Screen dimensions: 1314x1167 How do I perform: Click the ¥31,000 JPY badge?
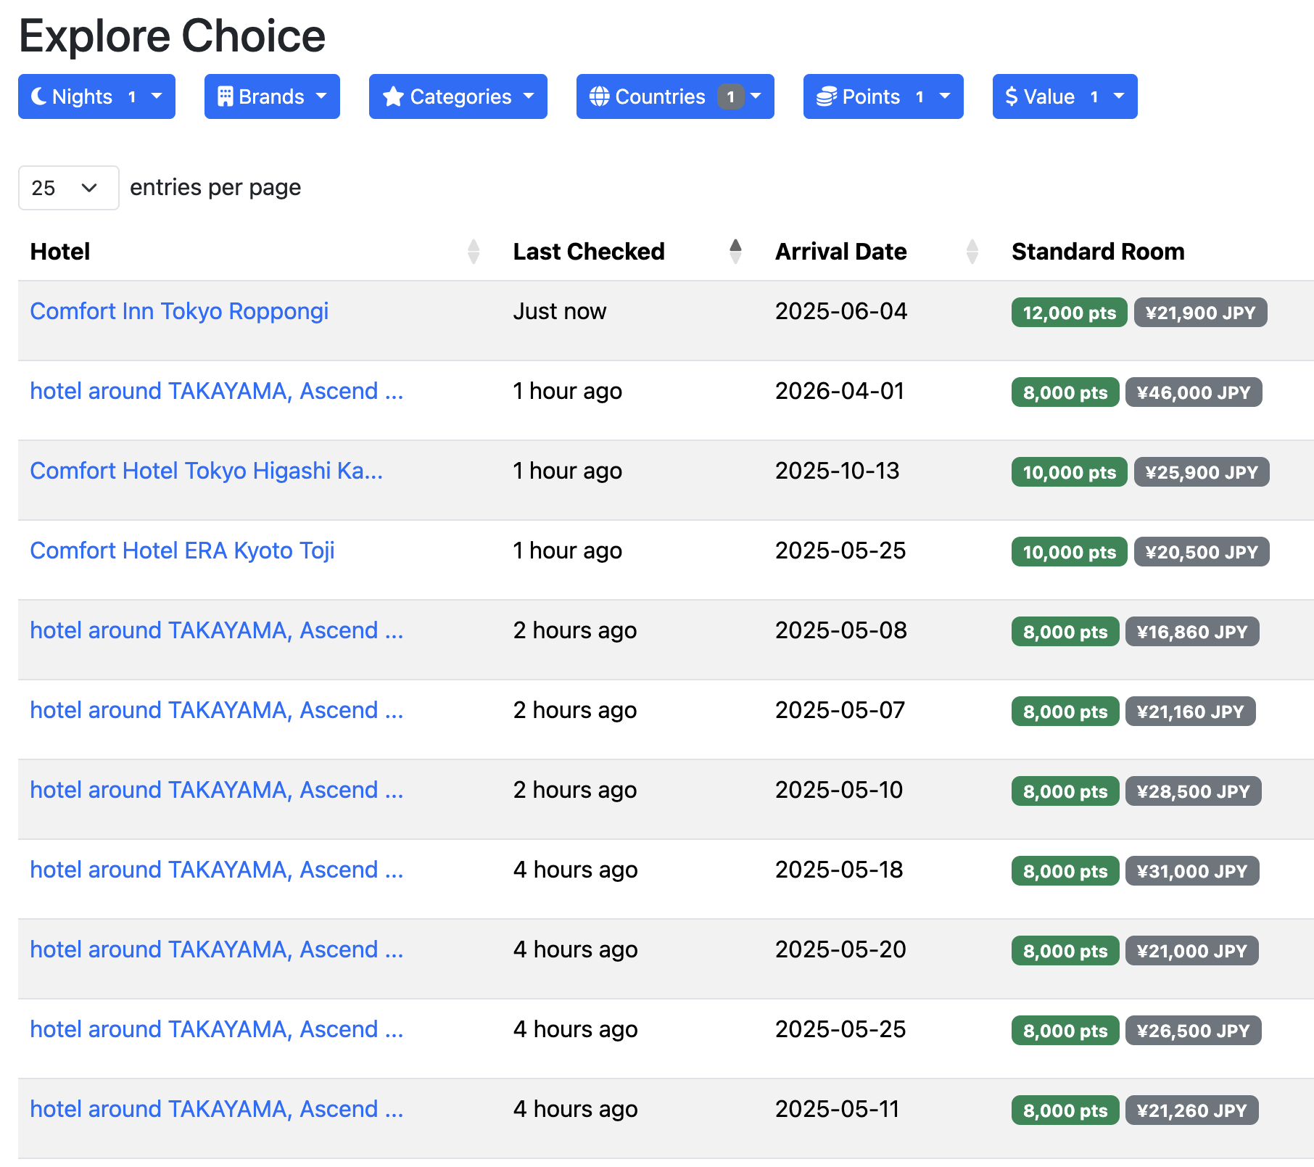1192,871
